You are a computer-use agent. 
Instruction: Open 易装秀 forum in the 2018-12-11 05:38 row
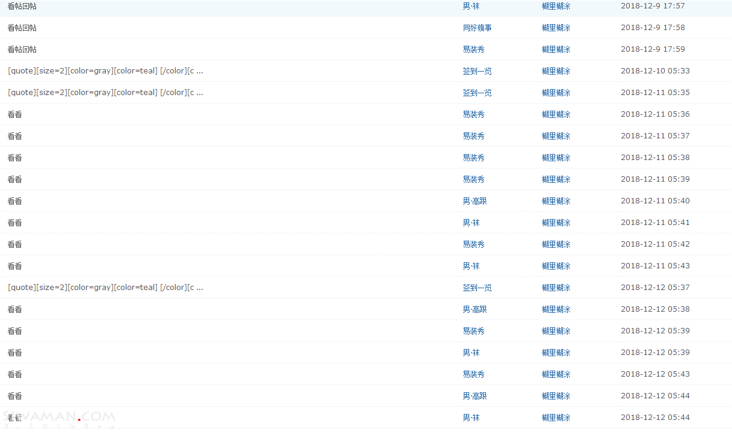(473, 158)
